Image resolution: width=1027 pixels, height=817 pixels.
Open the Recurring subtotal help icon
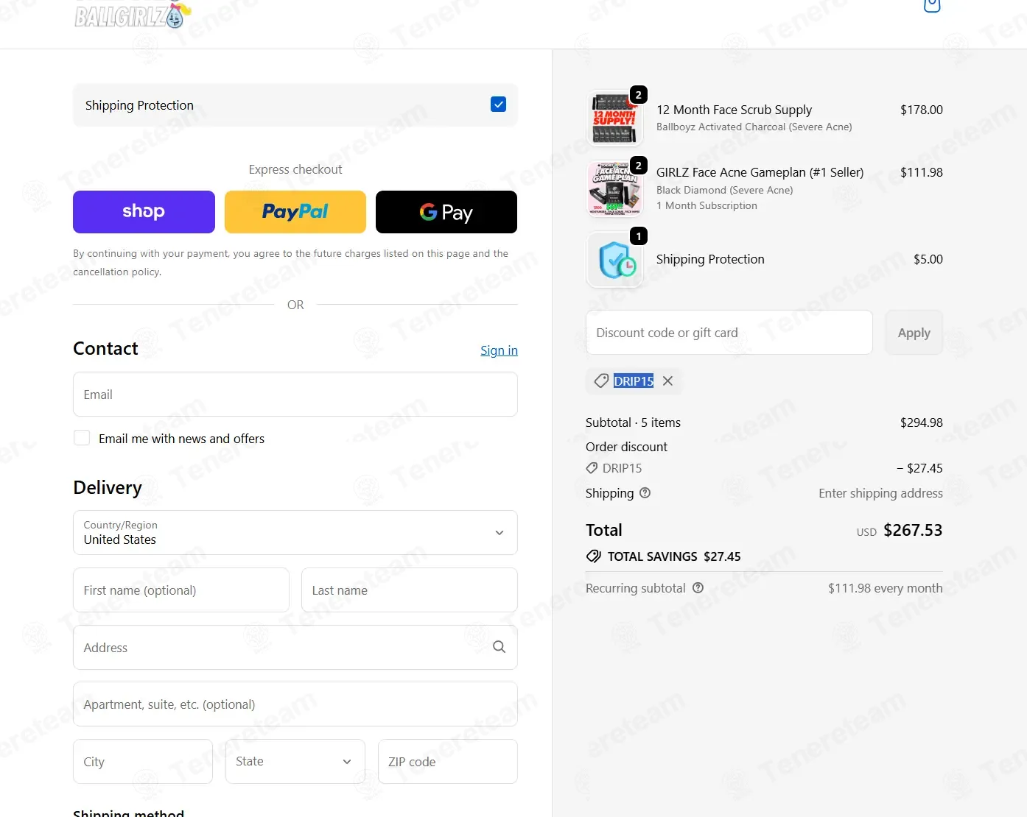pyautogui.click(x=698, y=588)
